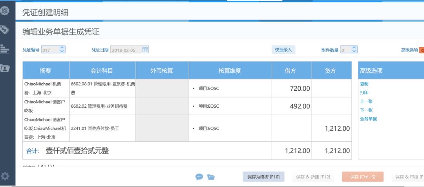Click the chat bubble comment icon

[x=199, y=177]
